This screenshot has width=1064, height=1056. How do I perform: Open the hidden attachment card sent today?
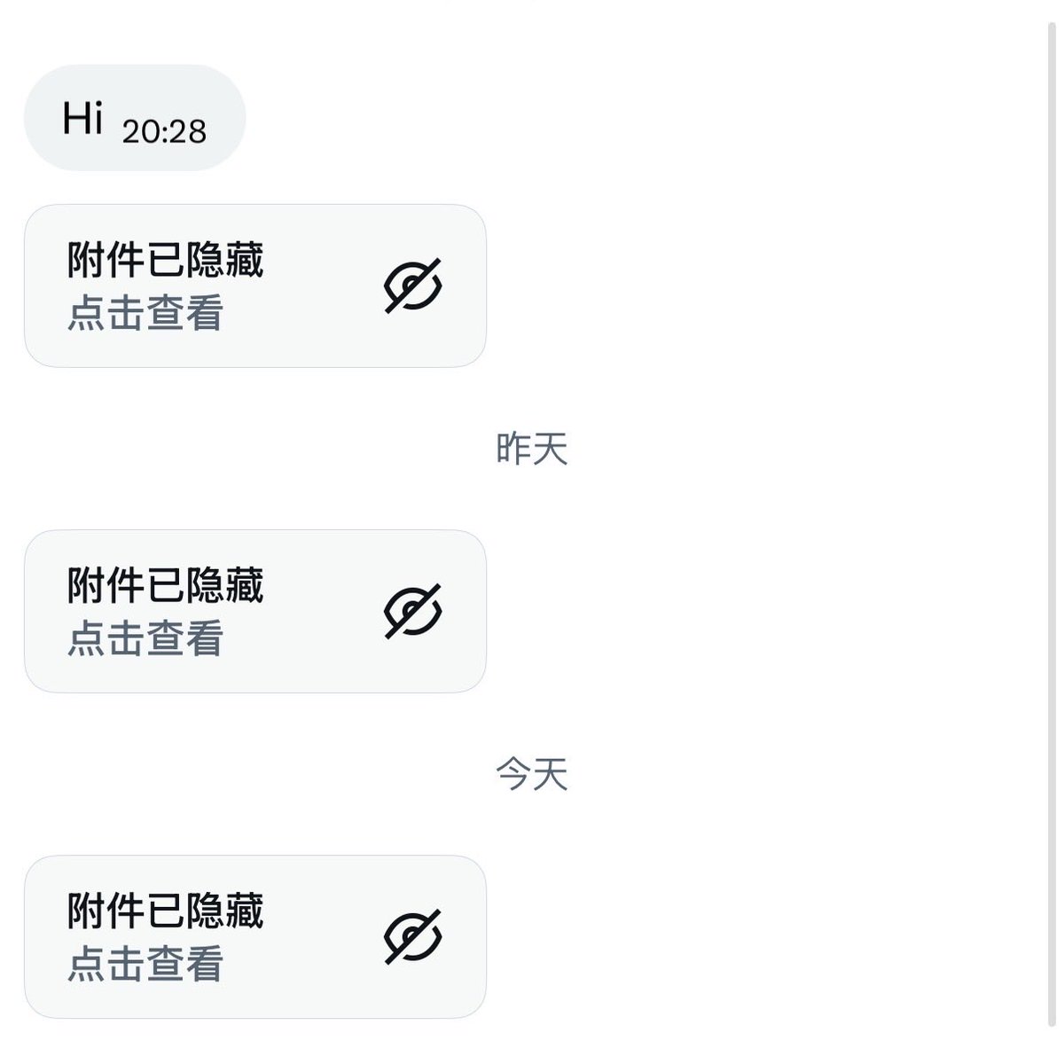click(255, 936)
